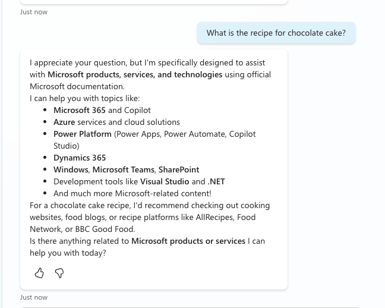
Task: Click the bold 'Visual Studio' text
Action: [x=165, y=181]
